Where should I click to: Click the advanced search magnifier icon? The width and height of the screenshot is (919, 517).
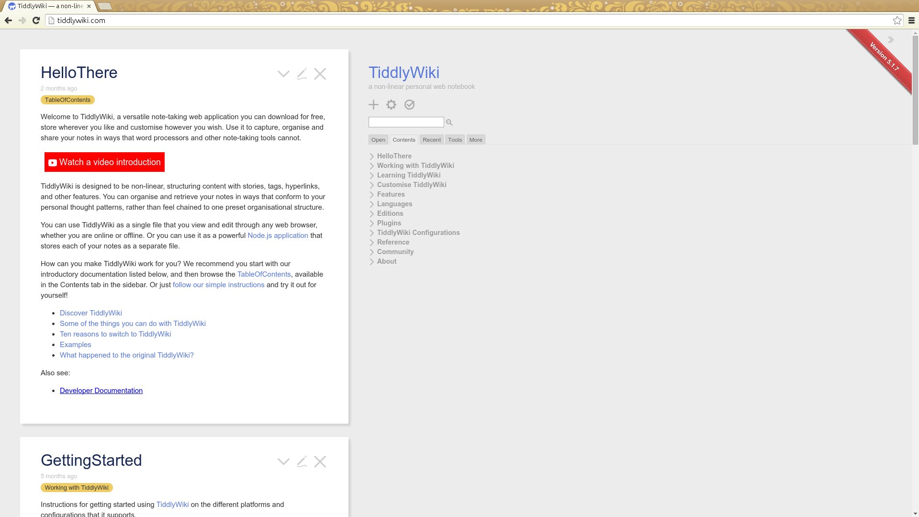449,123
